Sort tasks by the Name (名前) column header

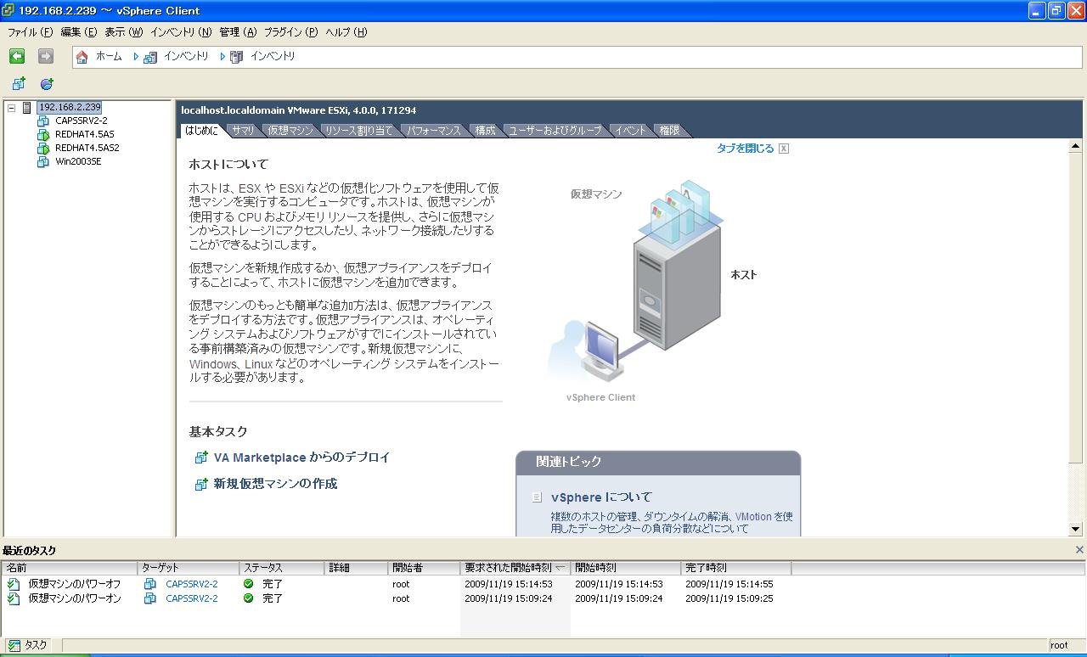(70, 568)
